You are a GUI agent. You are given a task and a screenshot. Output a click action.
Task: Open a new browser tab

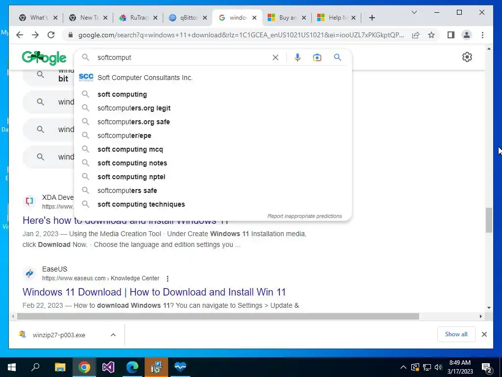click(372, 18)
